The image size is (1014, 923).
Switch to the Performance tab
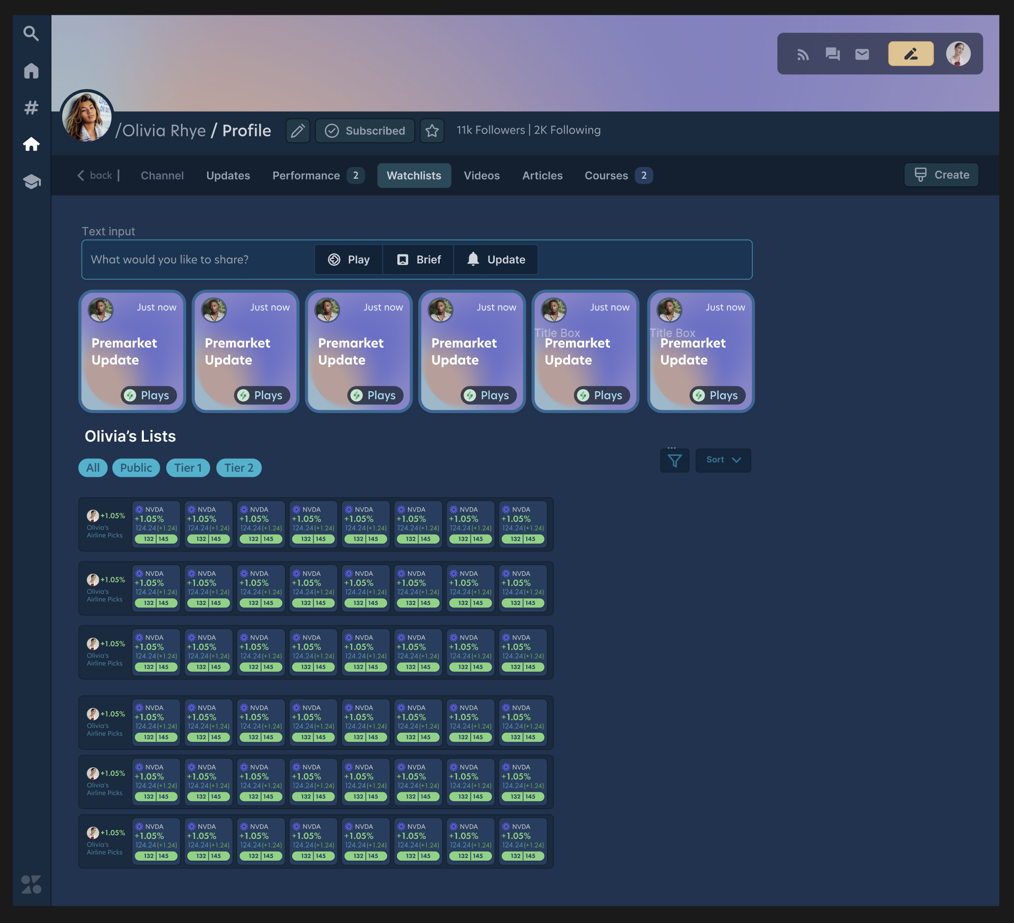(x=306, y=176)
